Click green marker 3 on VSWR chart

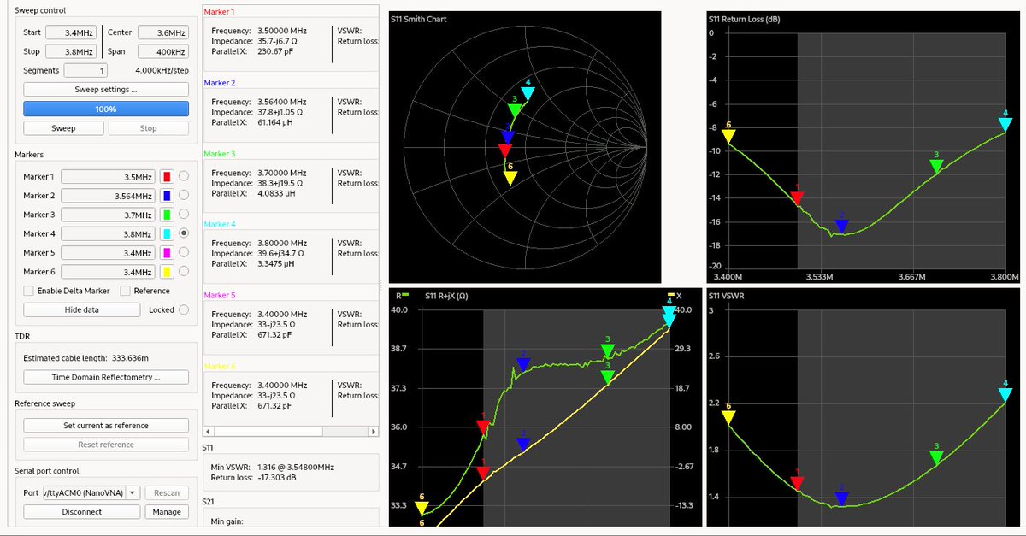(936, 458)
